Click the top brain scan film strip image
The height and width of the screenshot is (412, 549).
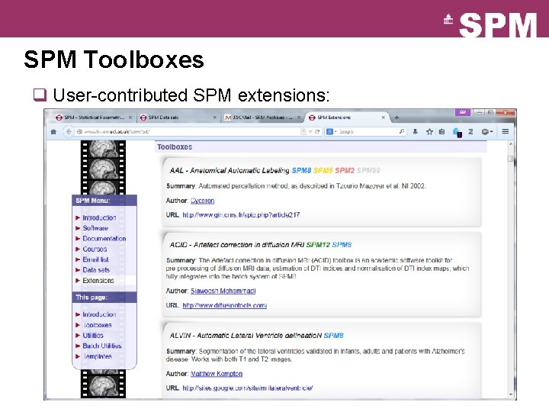click(x=103, y=150)
